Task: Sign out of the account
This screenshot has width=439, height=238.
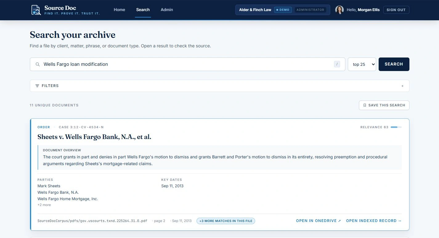Action: (396, 10)
